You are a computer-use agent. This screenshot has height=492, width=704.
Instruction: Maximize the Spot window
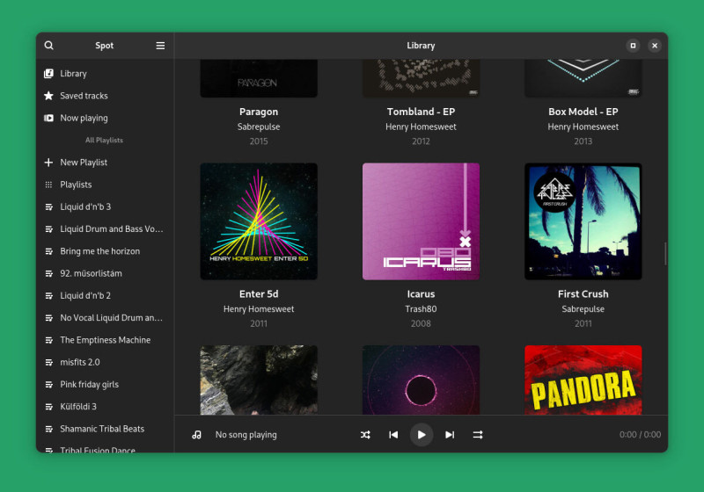click(x=633, y=46)
